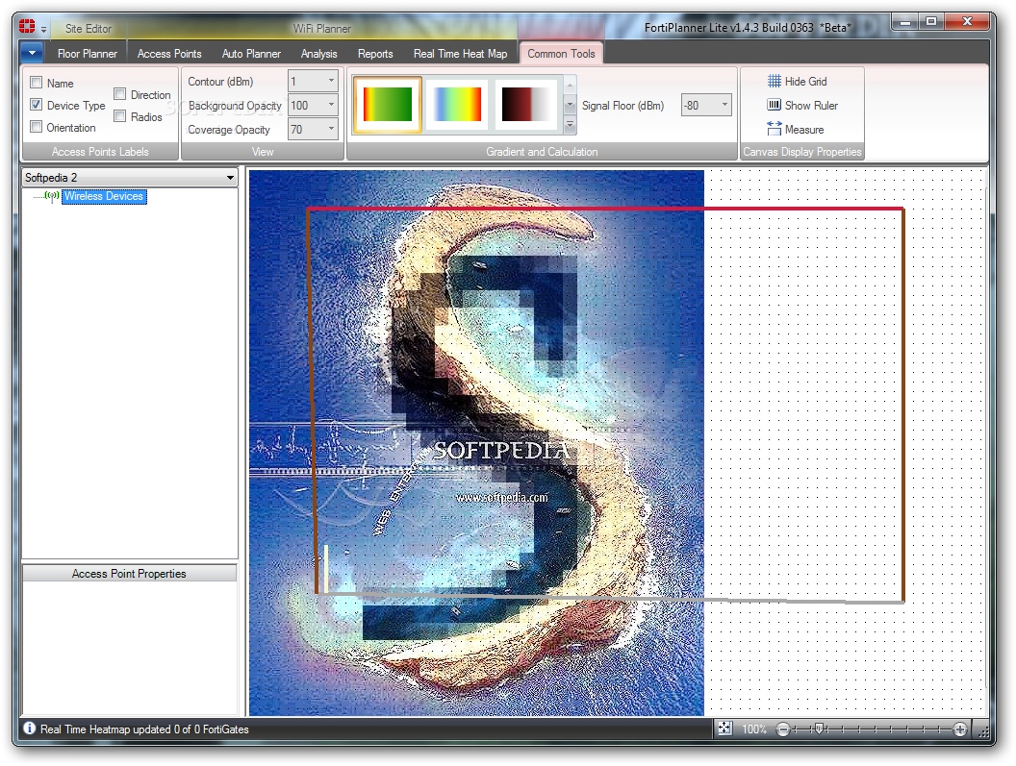Screen dimensions: 1016x766
Task: Click the fit-to-screen icon in status bar
Action: click(725, 729)
